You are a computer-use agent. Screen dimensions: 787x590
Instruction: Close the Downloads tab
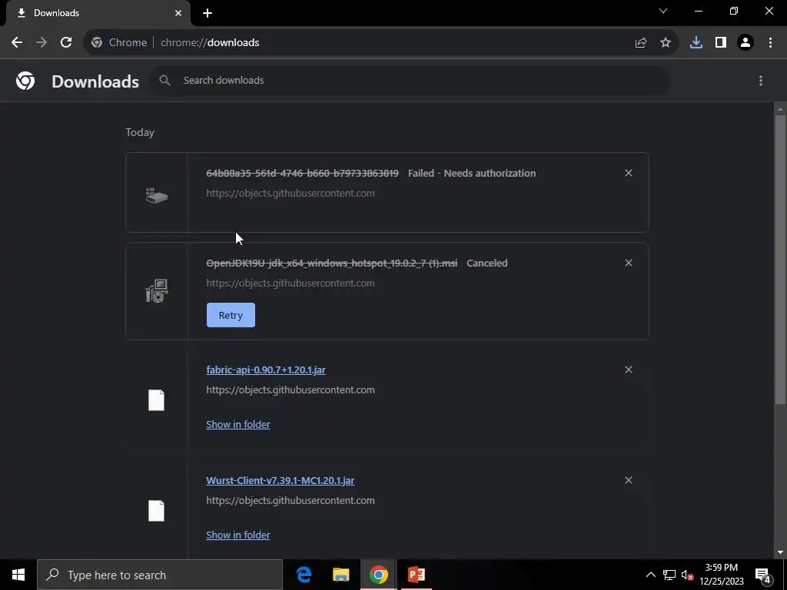click(178, 13)
